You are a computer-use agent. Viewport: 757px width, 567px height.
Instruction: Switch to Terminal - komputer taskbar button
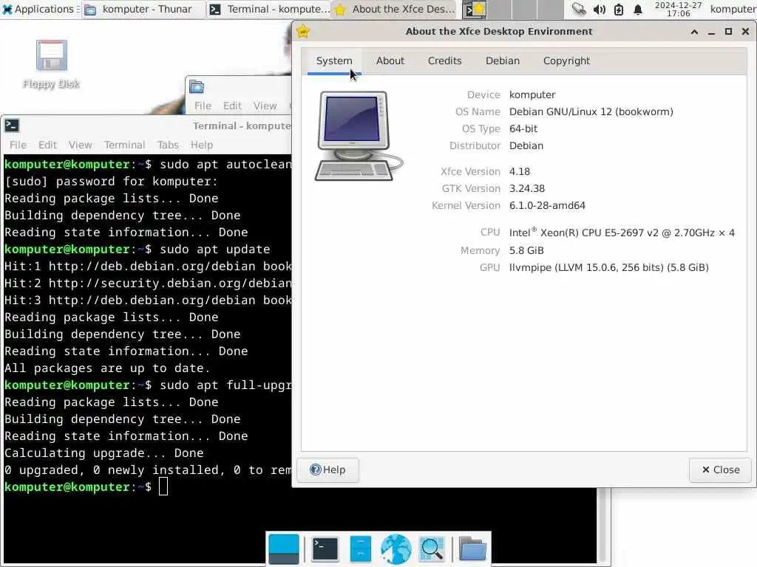269,9
